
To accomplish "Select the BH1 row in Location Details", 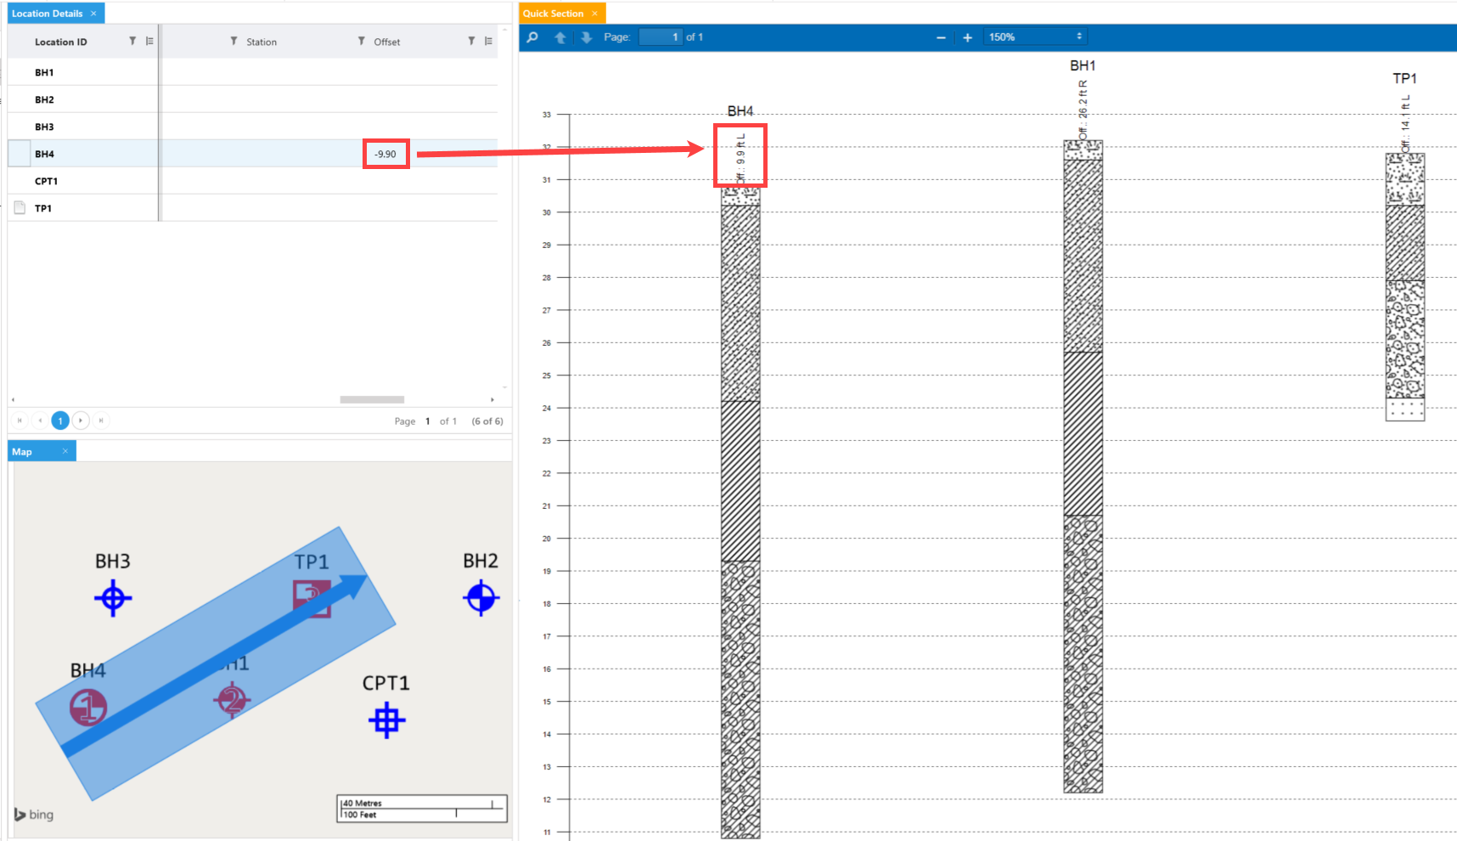I will point(253,72).
